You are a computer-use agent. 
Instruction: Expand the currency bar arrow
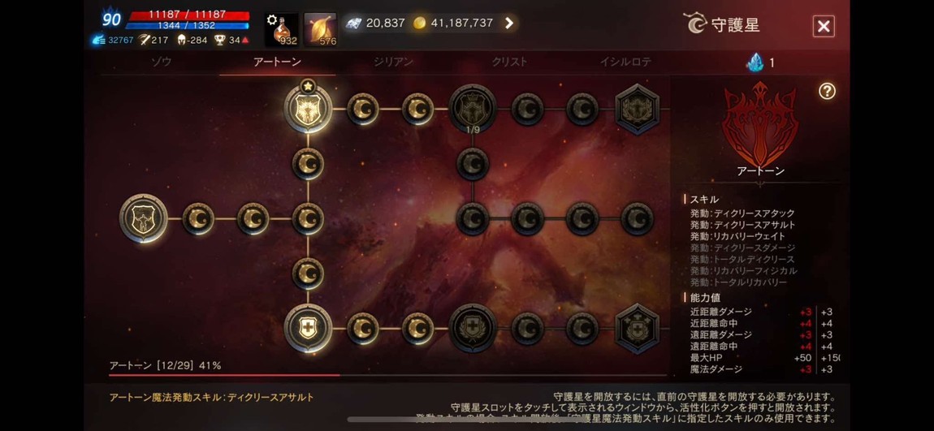click(x=509, y=24)
